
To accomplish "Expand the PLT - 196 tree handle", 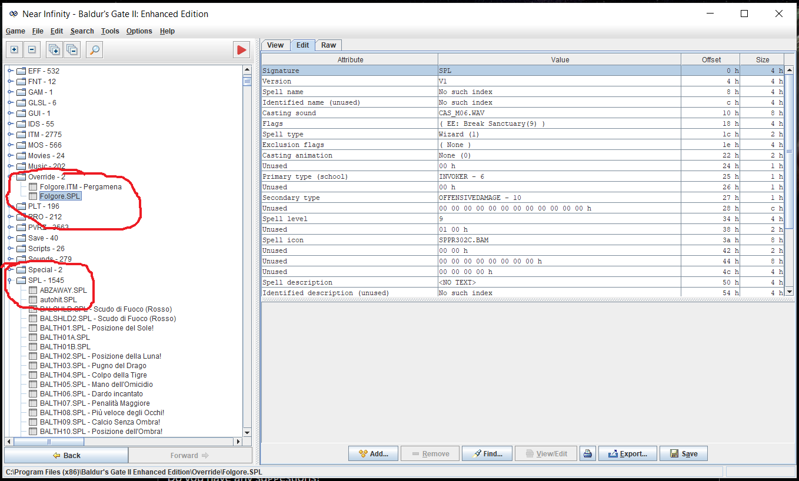I will pyautogui.click(x=10, y=206).
